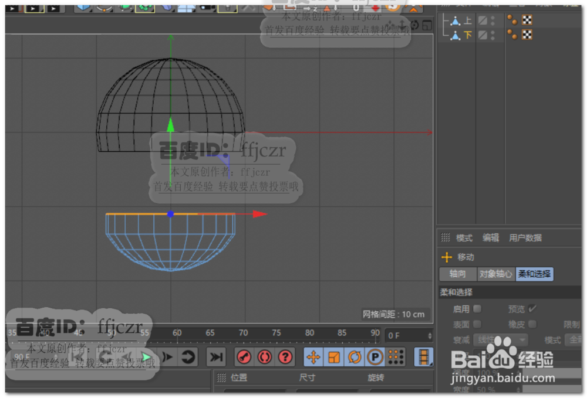Toggle the 橡皮 checkbox
This screenshot has width=587, height=398.
pos(532,324)
